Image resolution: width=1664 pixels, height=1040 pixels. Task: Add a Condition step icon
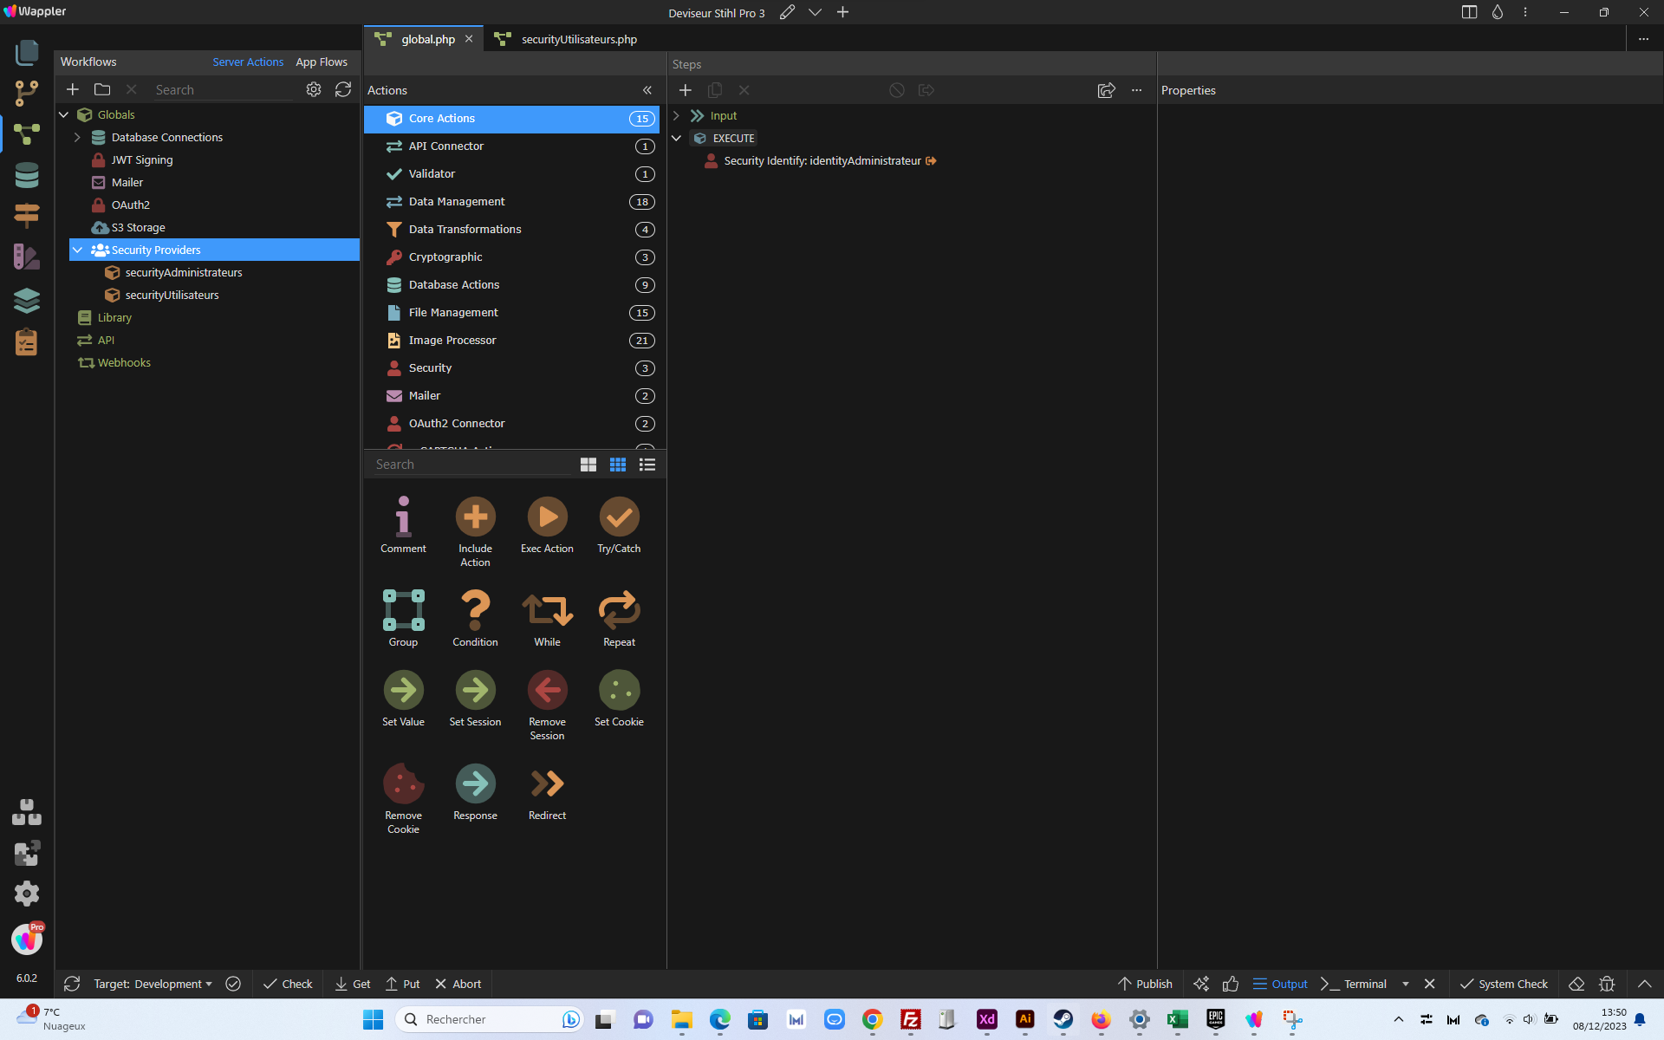475,610
